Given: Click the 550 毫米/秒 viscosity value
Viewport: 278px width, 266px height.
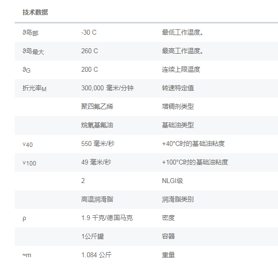Looking at the screenshot, I should point(98,143).
